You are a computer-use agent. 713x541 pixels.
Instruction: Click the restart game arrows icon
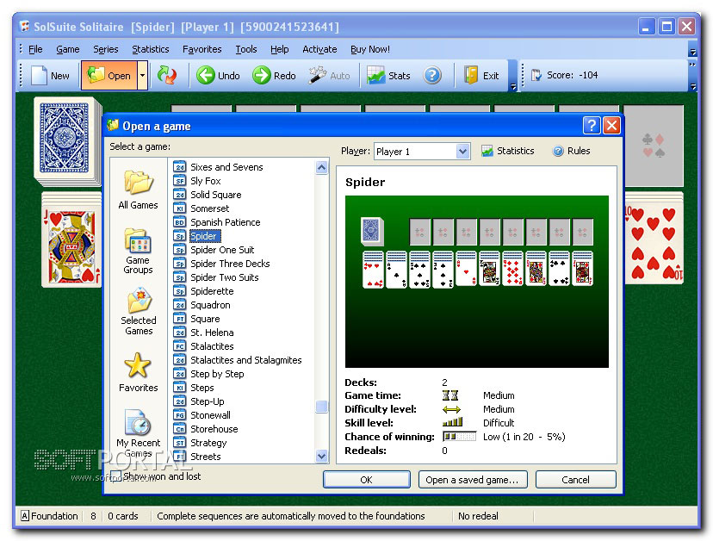tap(167, 75)
